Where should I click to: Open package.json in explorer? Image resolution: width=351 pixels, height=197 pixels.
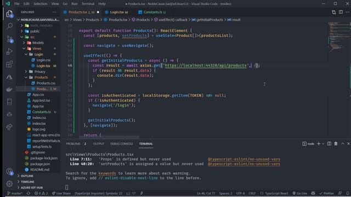pos(40,164)
